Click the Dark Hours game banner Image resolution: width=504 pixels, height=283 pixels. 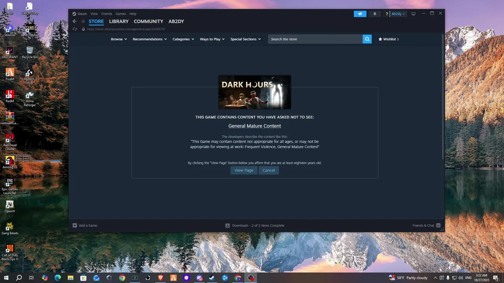[255, 92]
